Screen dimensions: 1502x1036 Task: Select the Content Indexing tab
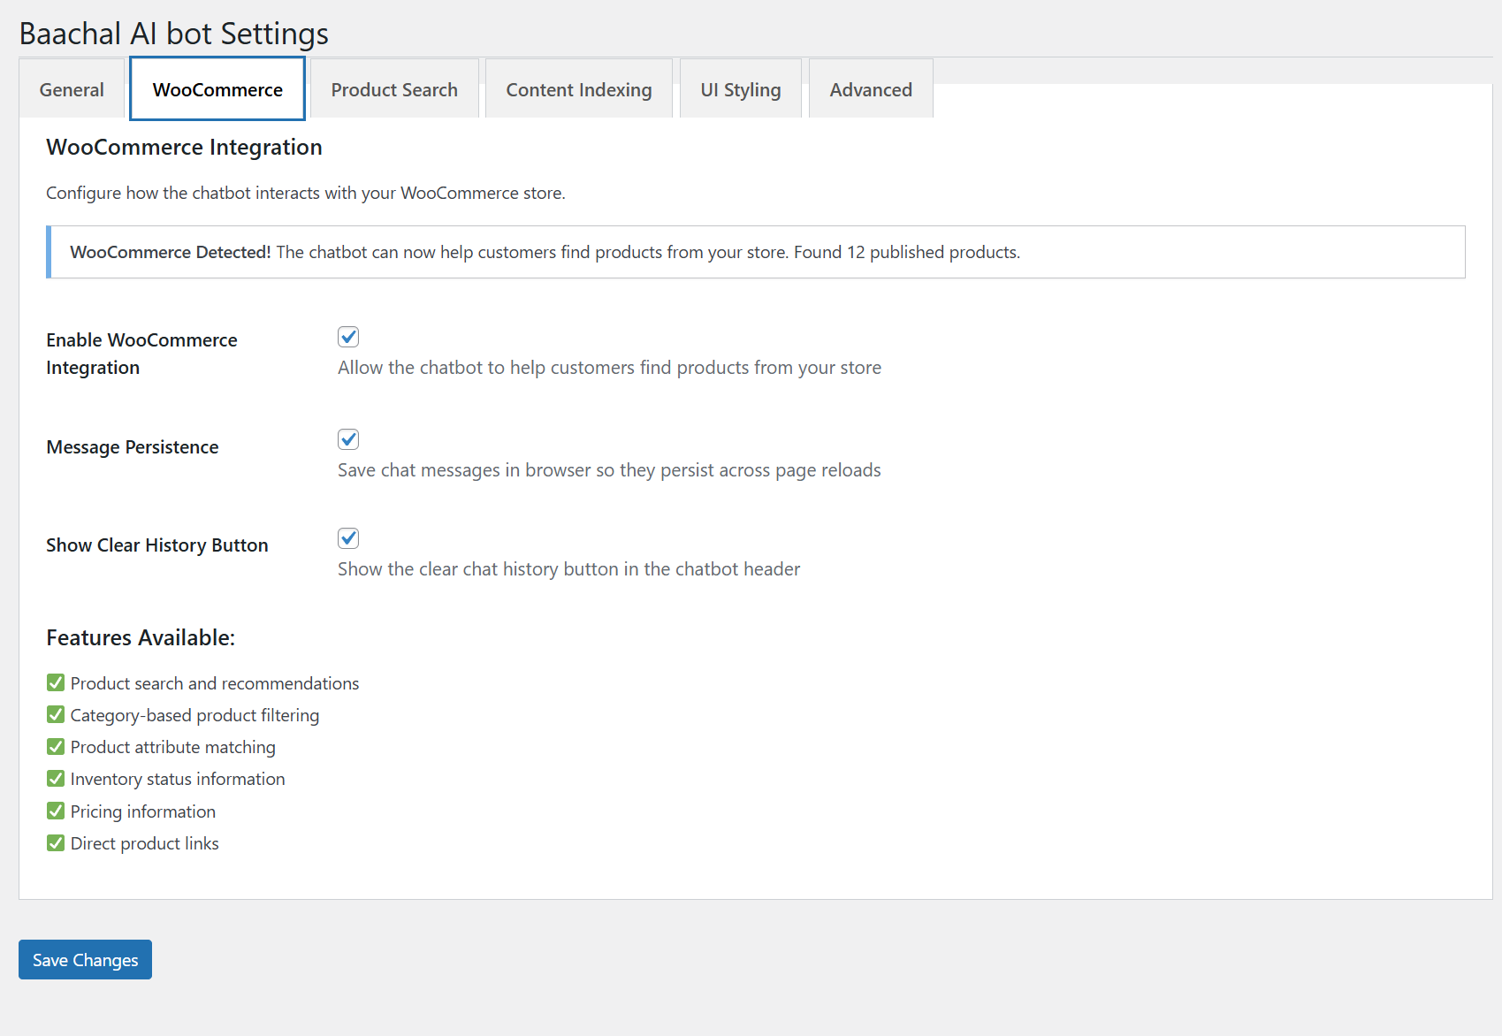[578, 89]
